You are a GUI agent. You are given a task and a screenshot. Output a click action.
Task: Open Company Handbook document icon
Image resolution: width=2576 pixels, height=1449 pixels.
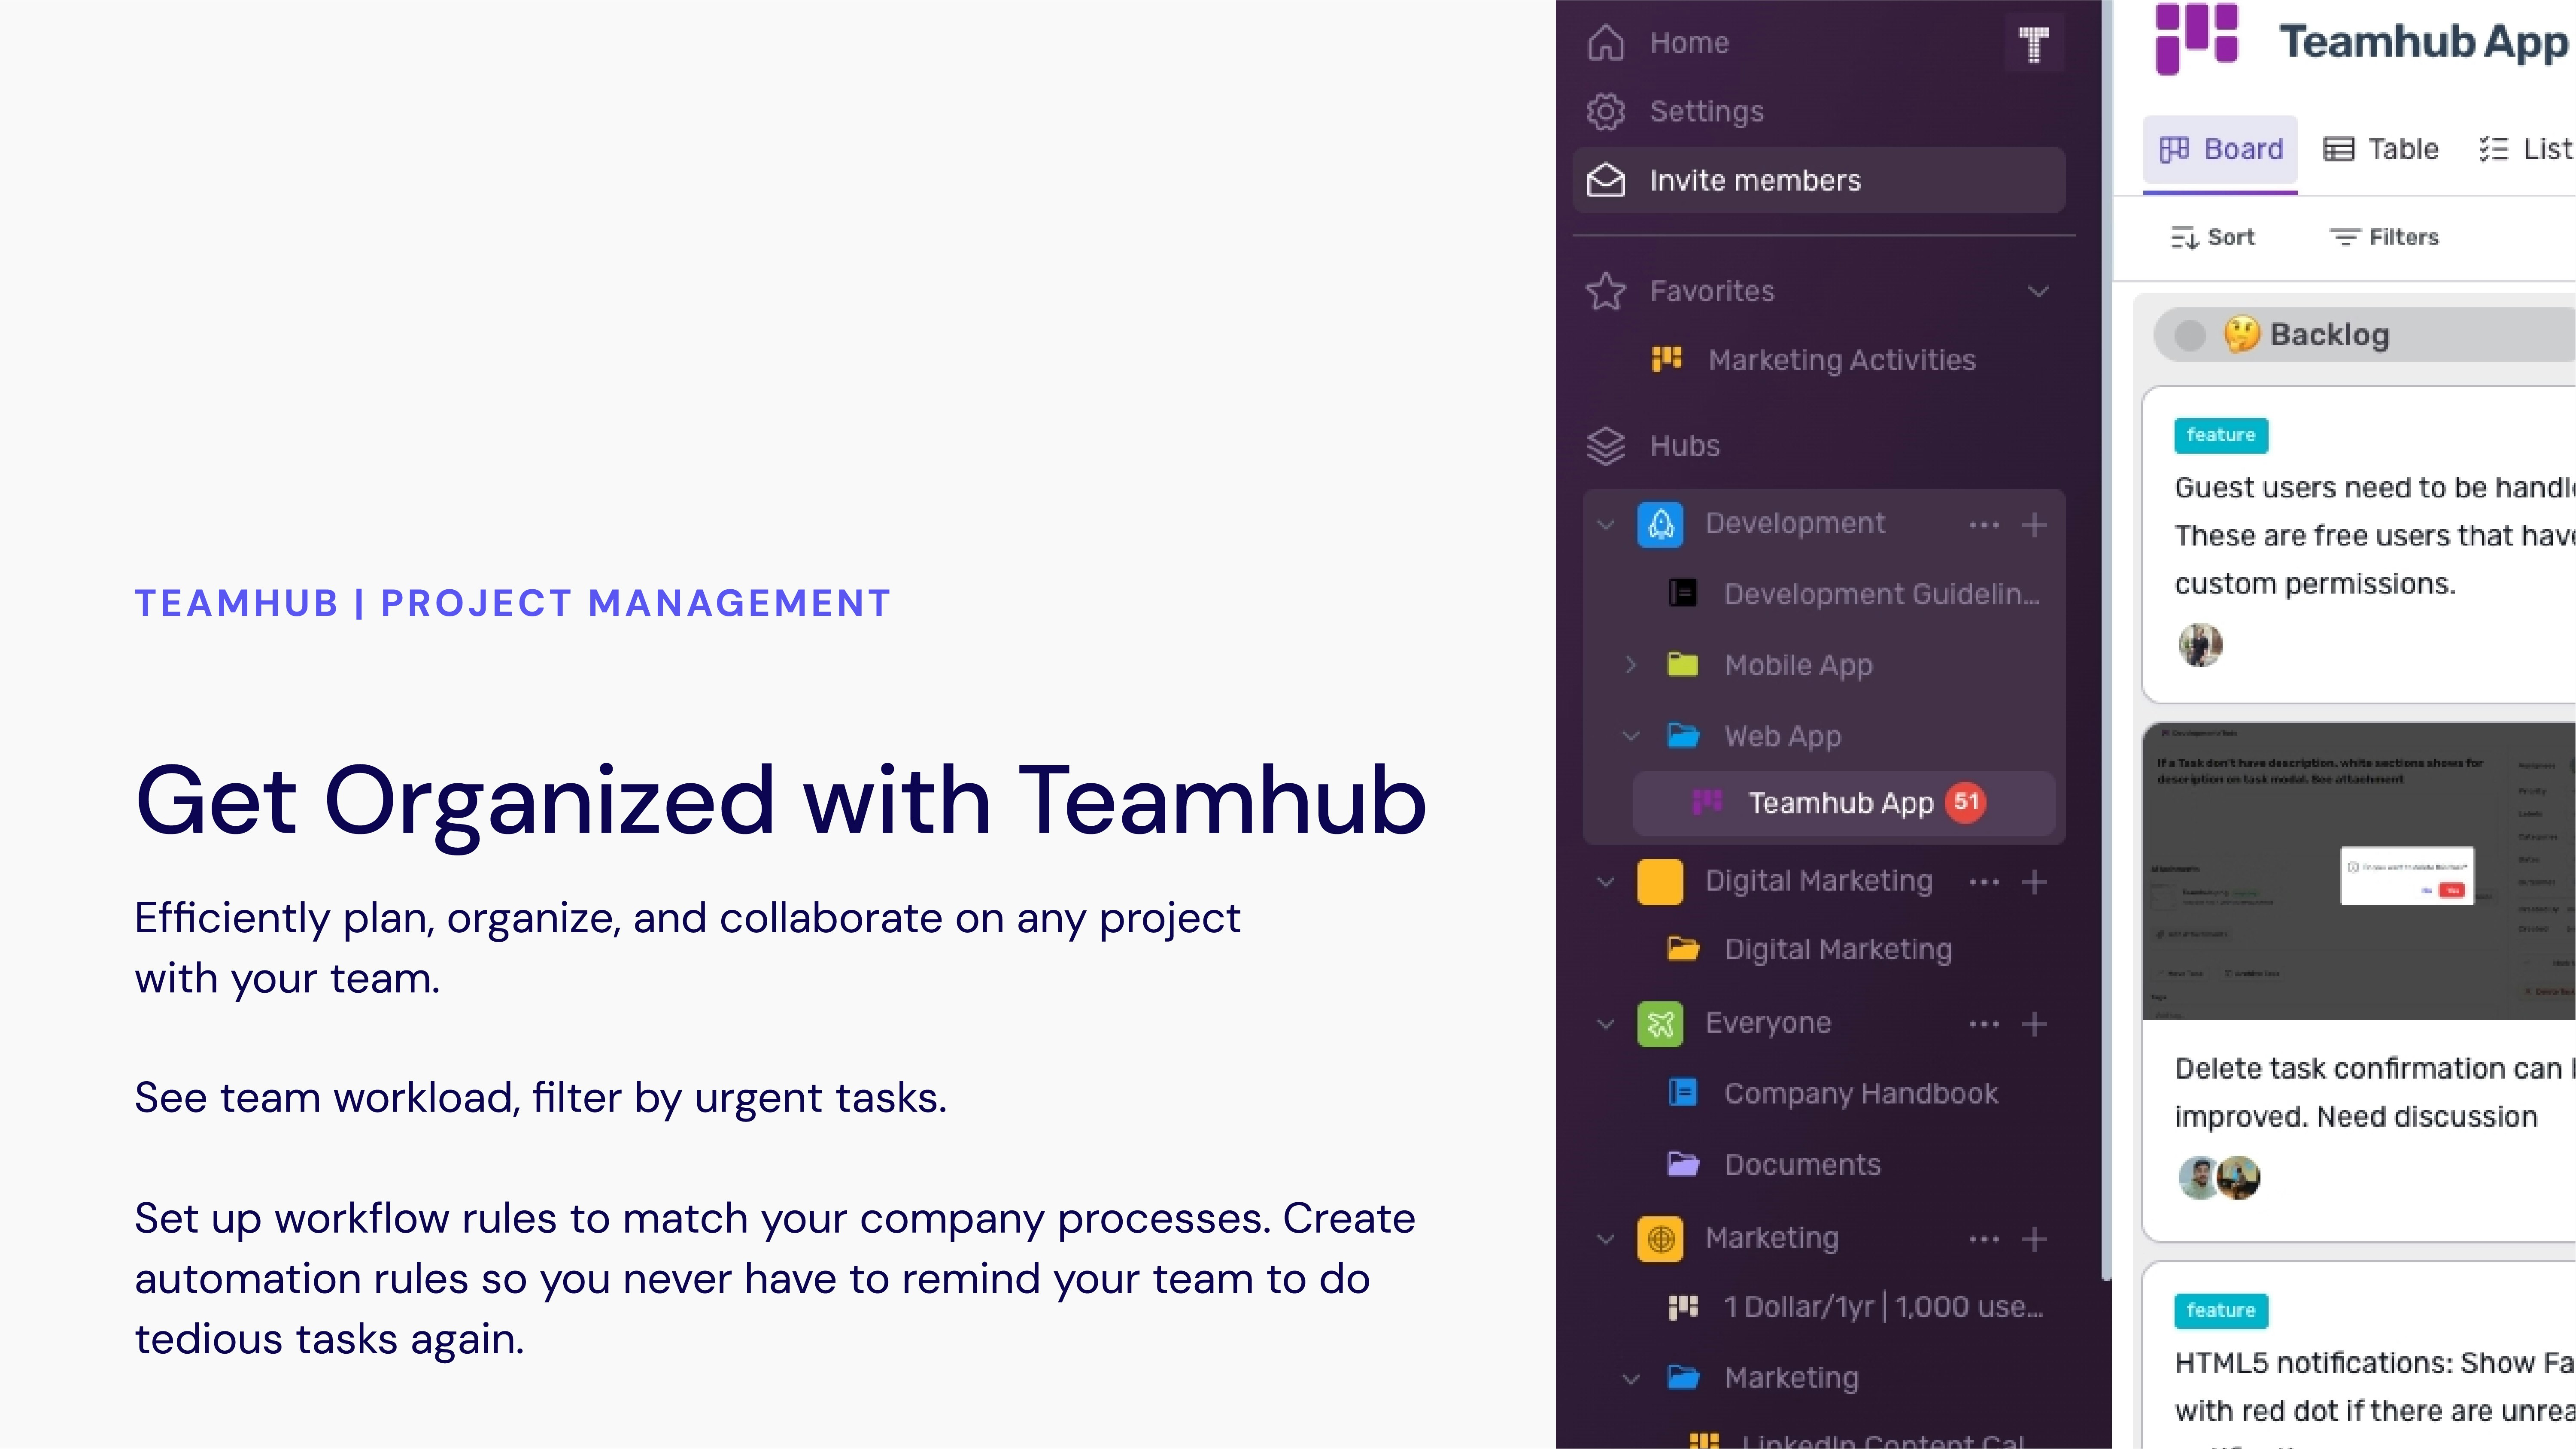[x=1682, y=1092]
